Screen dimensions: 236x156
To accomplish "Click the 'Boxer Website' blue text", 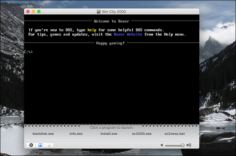I will click(128, 34).
